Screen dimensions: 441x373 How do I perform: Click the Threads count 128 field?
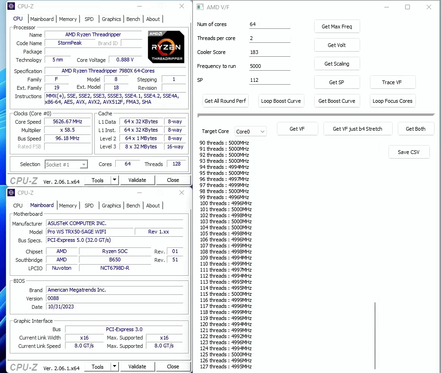click(x=176, y=164)
